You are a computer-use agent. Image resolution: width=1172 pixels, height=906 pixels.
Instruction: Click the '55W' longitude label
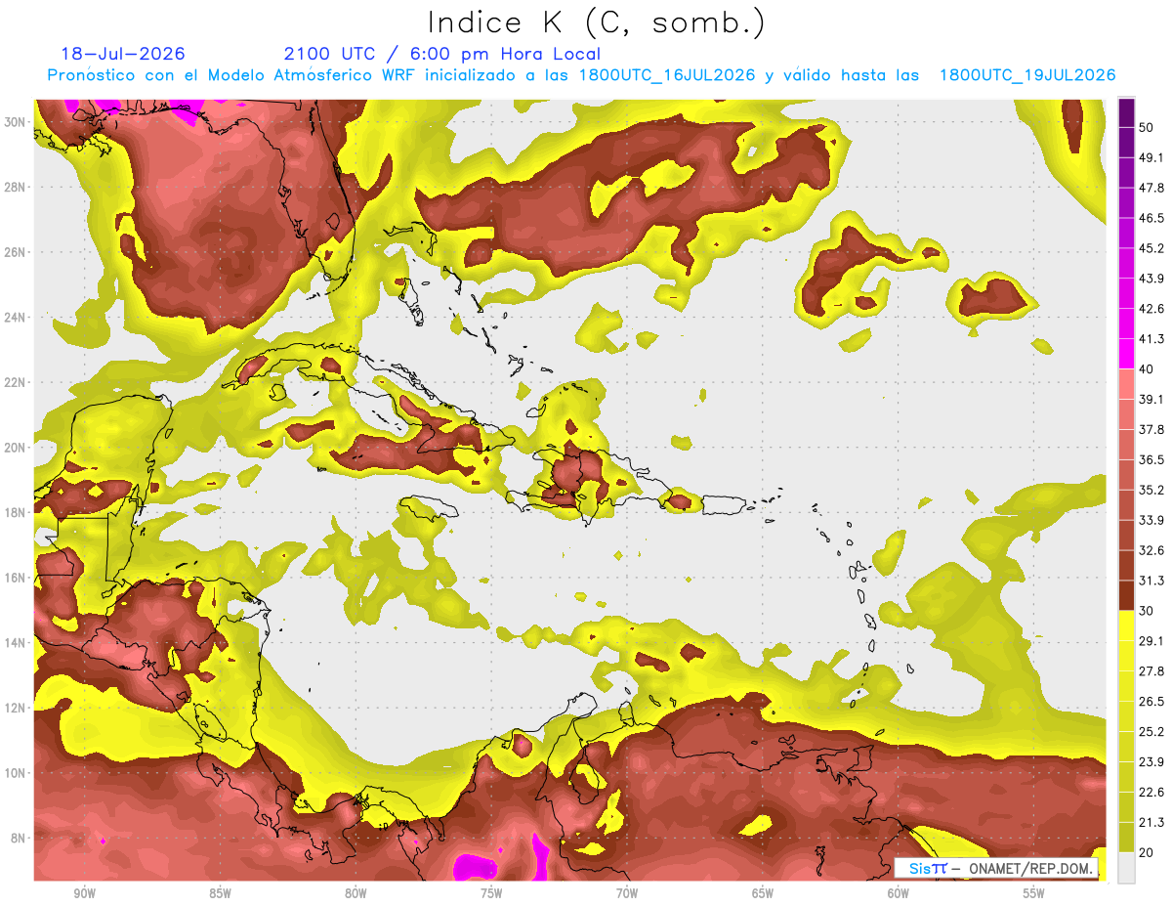1034,894
